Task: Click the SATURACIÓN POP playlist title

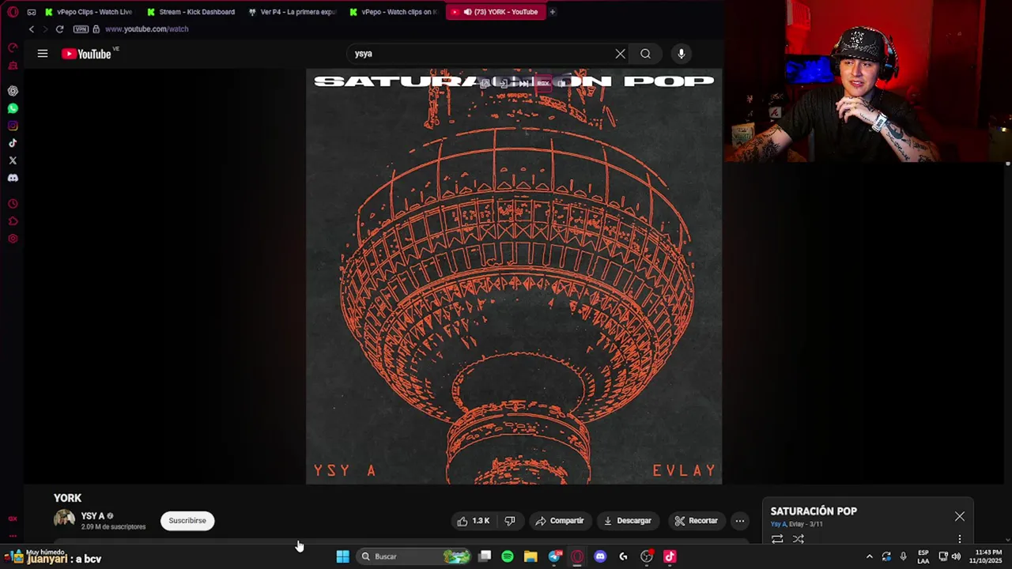Action: 814,511
